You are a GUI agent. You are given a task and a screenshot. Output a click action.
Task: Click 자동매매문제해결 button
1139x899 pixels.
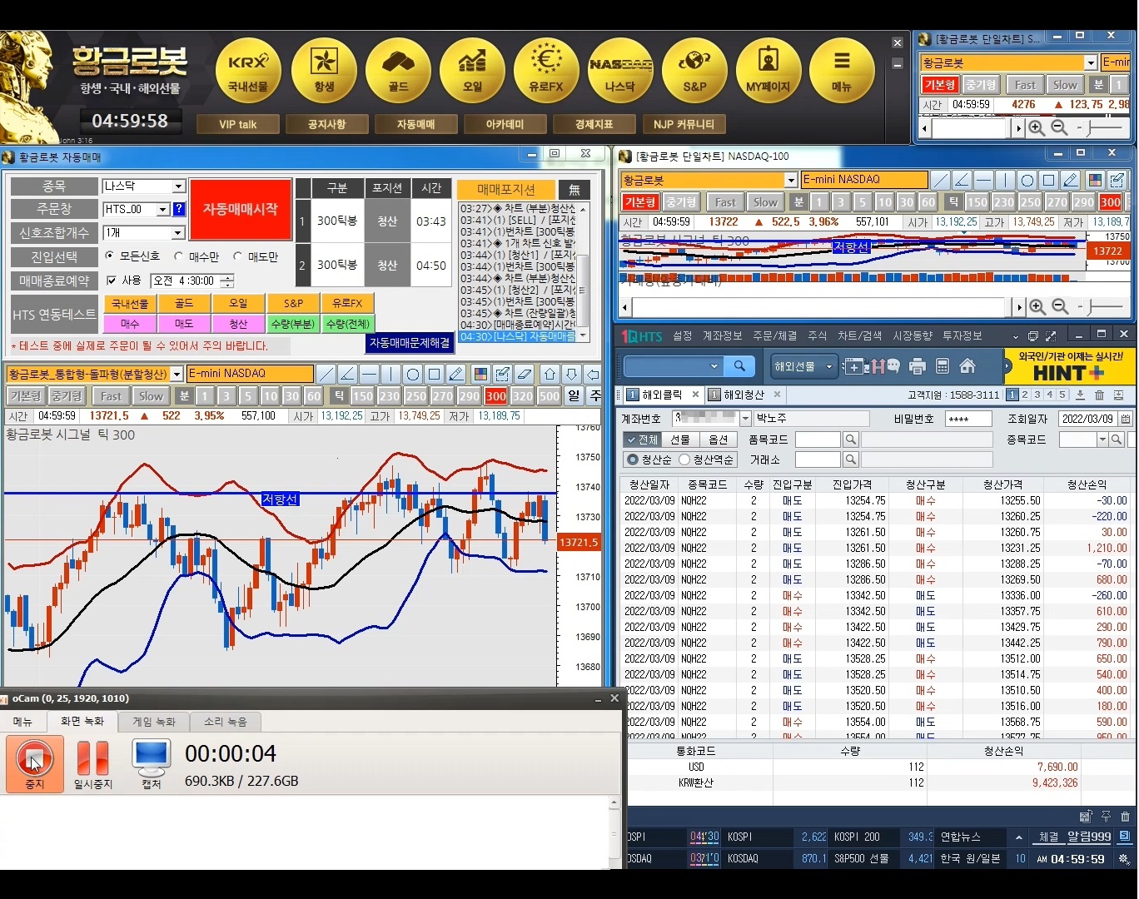pyautogui.click(x=410, y=343)
